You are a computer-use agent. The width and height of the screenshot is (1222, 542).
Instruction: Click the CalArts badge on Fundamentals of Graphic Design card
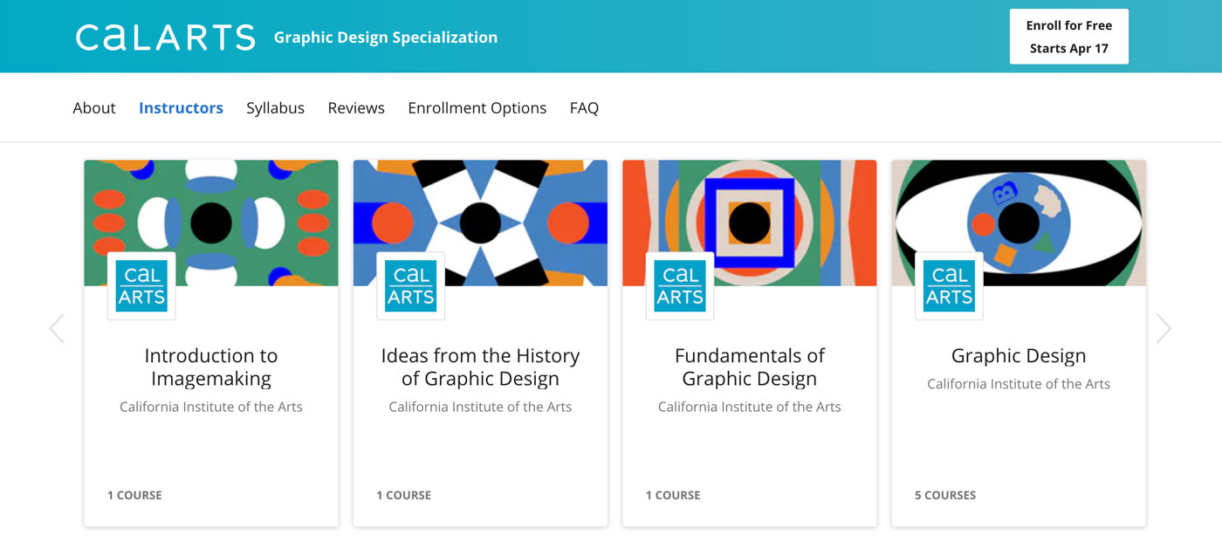point(680,286)
